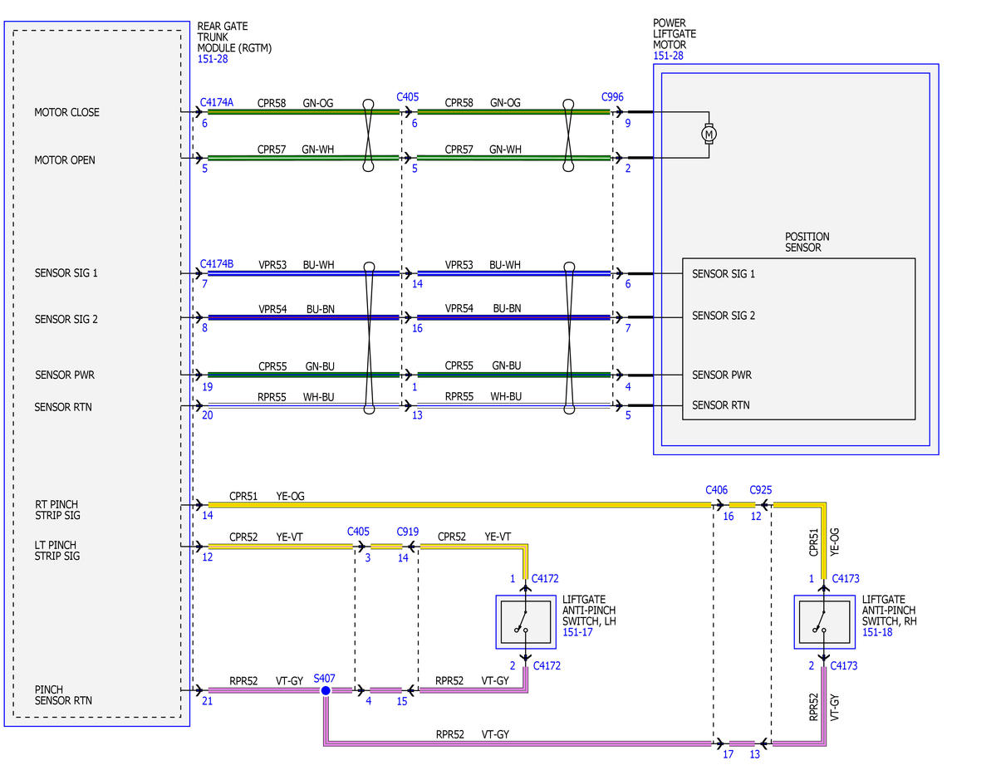Select the S407 splice label
996x770 pixels.
coord(324,679)
